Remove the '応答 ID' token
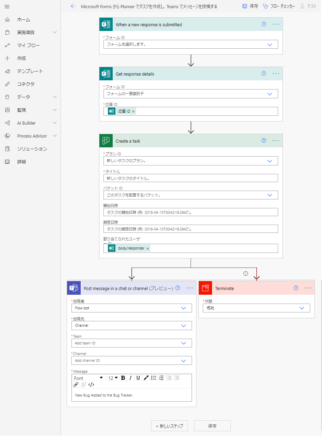This screenshot has width=322, height=436. 133,112
